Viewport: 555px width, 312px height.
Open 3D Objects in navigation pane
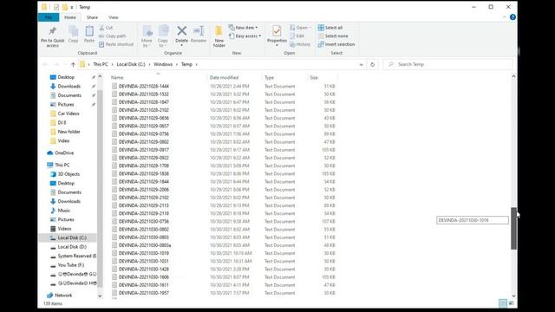coord(65,174)
